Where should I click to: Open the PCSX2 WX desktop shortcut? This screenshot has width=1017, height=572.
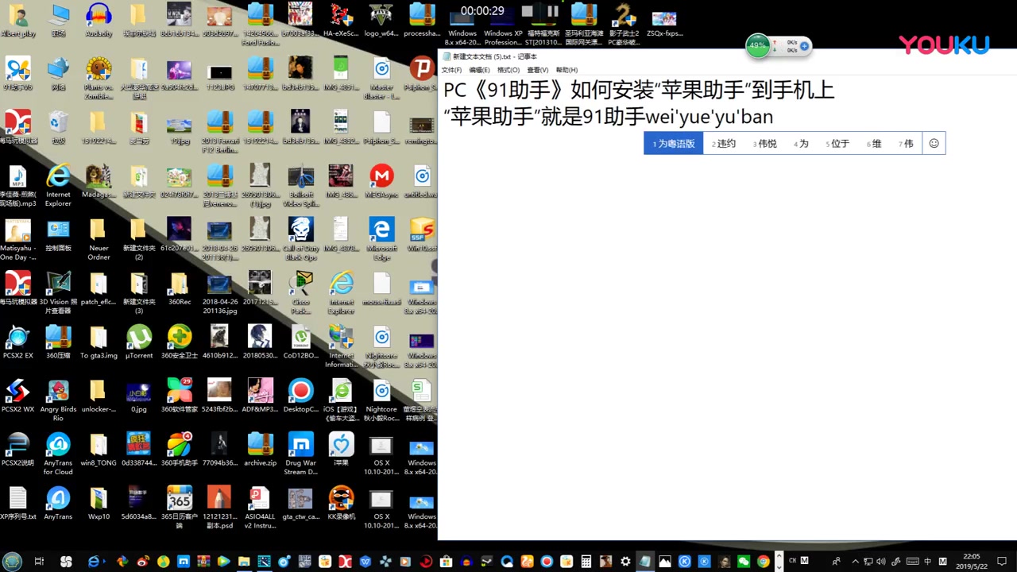(x=17, y=396)
